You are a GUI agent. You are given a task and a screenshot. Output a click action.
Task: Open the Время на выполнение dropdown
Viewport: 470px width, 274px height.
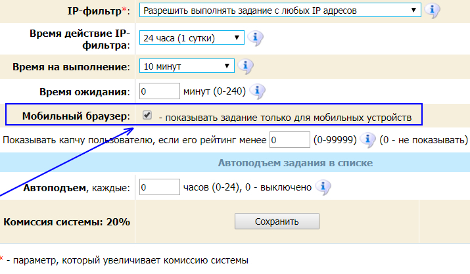tap(187, 66)
